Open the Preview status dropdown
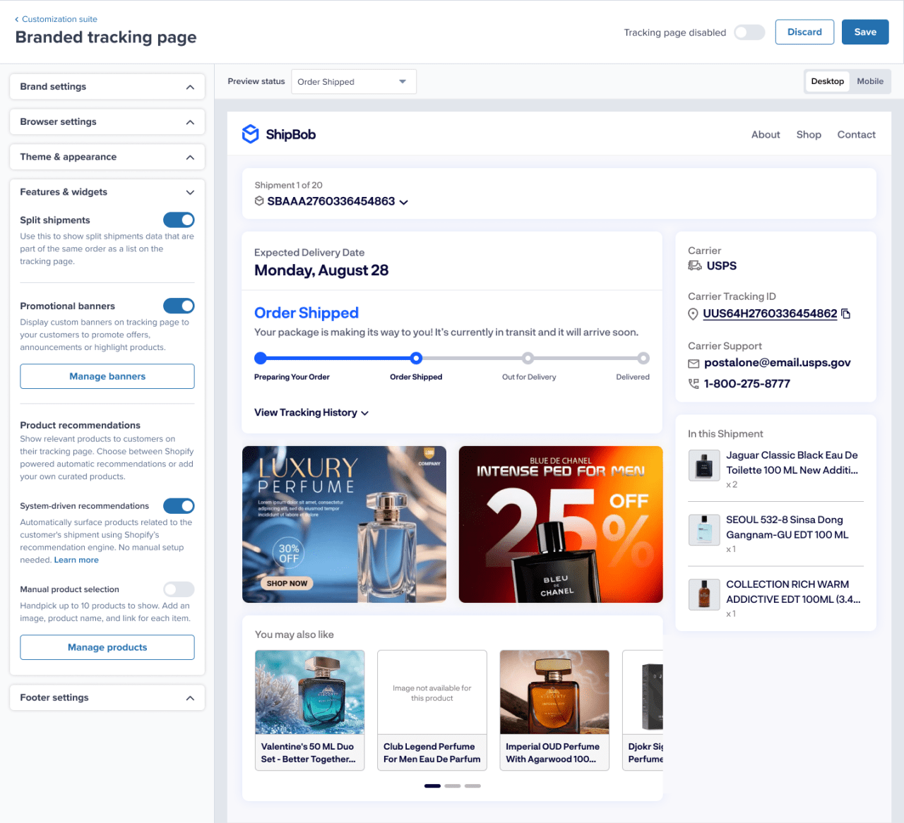 click(x=354, y=82)
